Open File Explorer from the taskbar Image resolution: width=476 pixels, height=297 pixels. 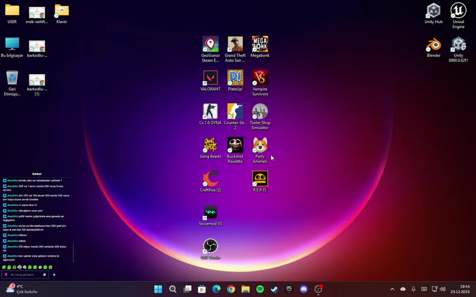click(245, 289)
